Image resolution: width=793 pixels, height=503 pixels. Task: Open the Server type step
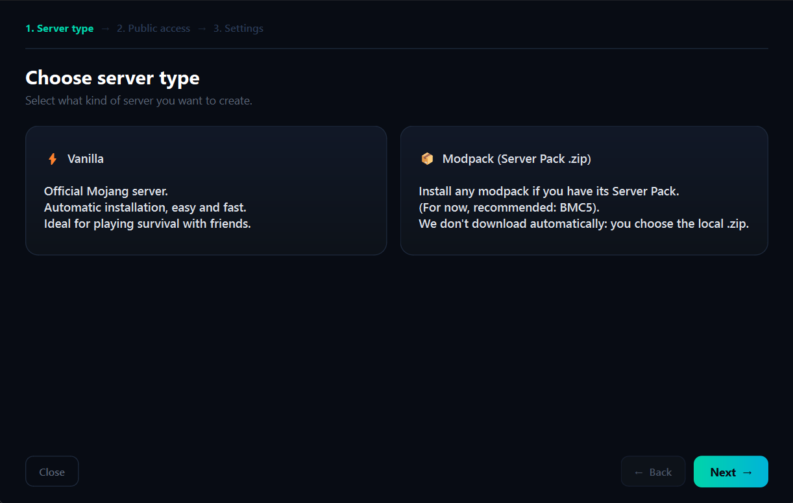[60, 29]
